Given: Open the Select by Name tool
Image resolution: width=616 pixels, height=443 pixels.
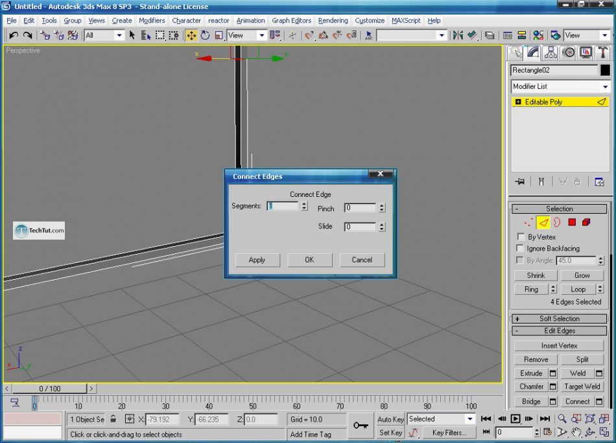Looking at the screenshot, I should pyautogui.click(x=146, y=36).
